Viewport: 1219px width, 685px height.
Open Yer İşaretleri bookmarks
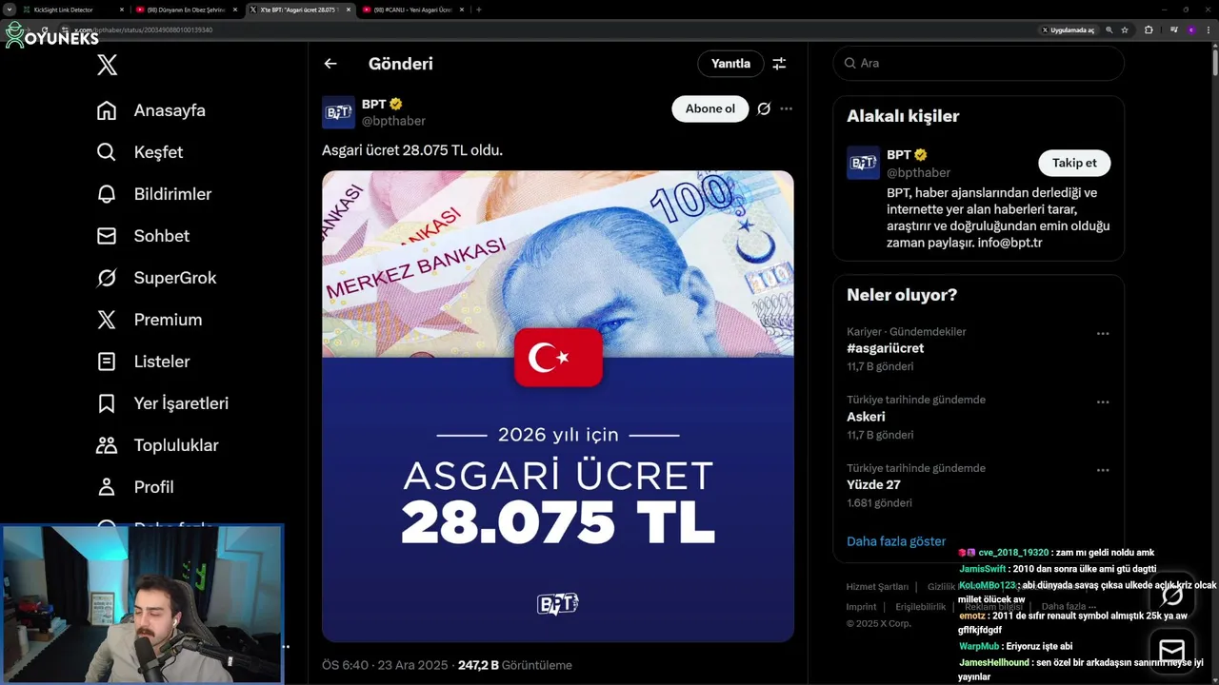point(163,403)
